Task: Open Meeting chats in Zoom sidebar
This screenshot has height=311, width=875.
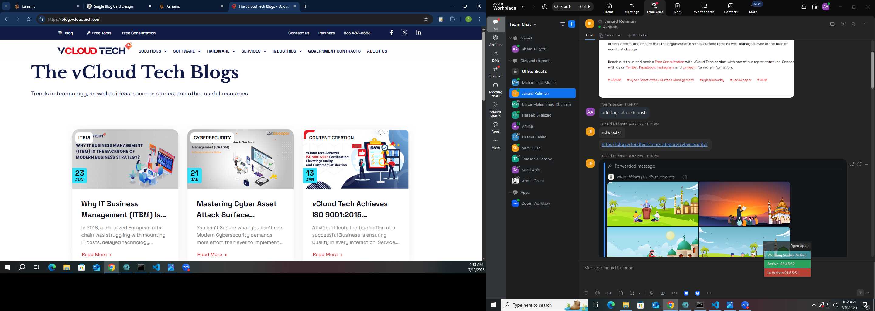Action: click(x=496, y=90)
